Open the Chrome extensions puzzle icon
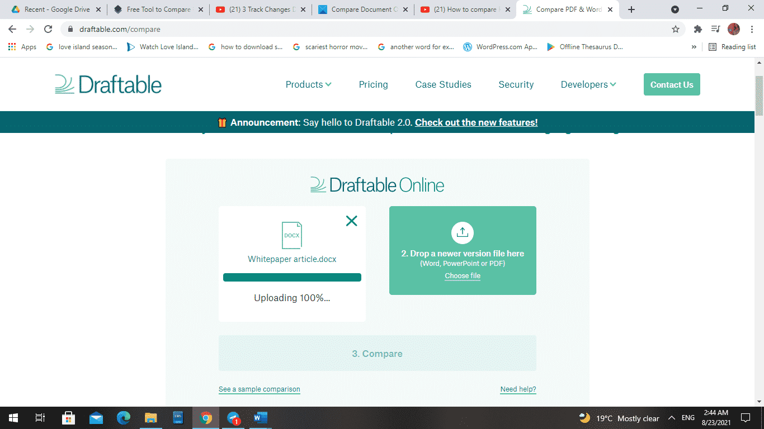 pyautogui.click(x=697, y=29)
